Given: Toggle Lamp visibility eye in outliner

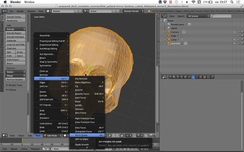Looking at the screenshot, I should [x=234, y=40].
